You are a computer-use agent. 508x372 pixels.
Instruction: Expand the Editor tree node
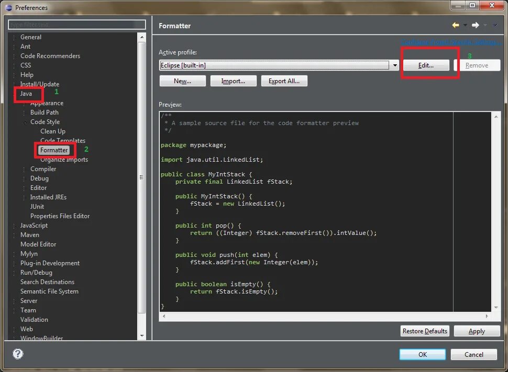coord(24,188)
